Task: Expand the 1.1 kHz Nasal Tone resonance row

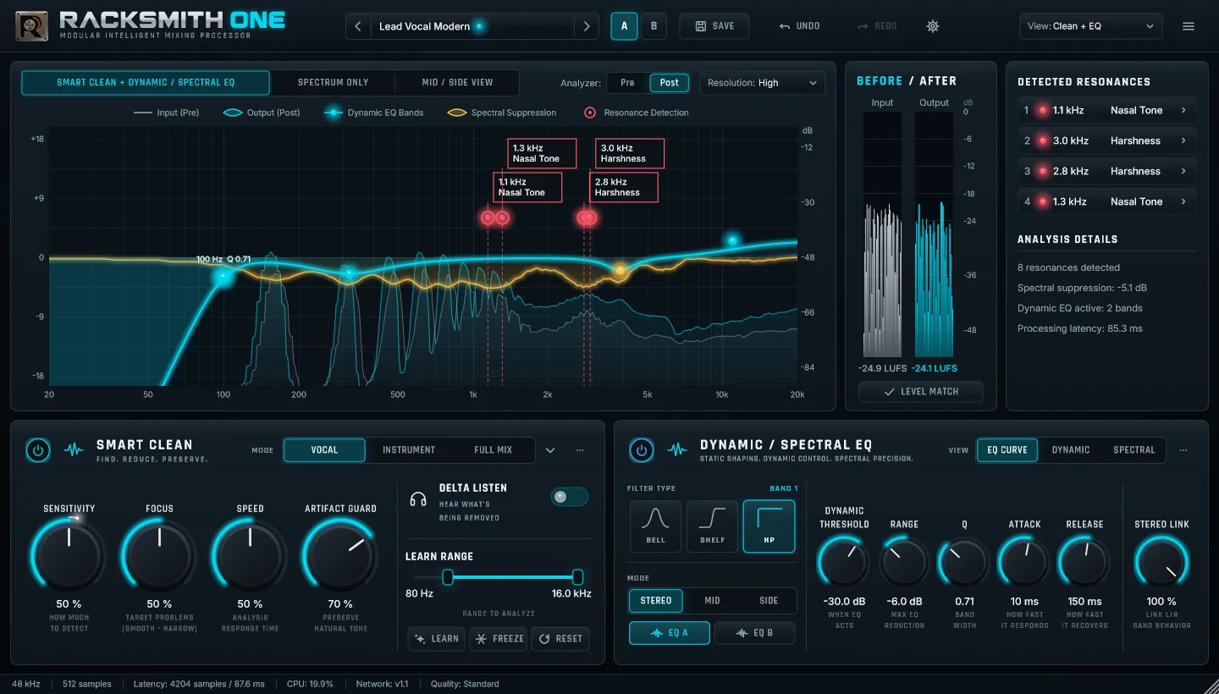Action: click(1106, 110)
